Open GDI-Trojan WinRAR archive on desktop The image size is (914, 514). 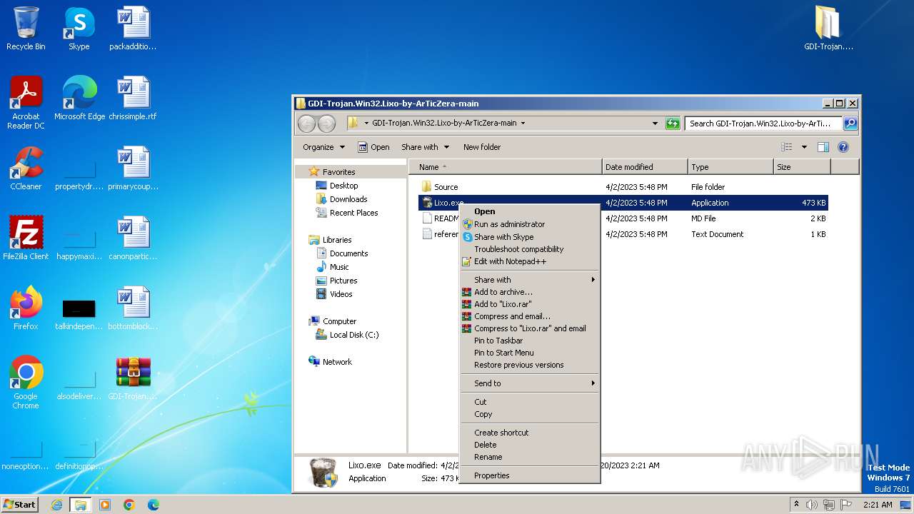133,378
